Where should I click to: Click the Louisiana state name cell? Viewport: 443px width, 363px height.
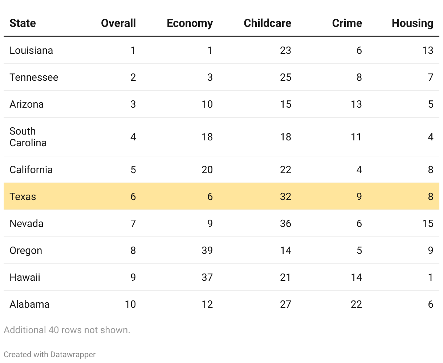[31, 50]
